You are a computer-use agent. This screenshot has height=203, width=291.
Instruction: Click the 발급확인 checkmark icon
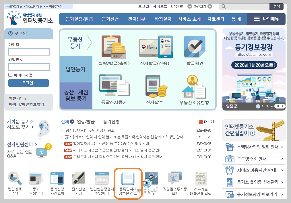tap(195, 47)
